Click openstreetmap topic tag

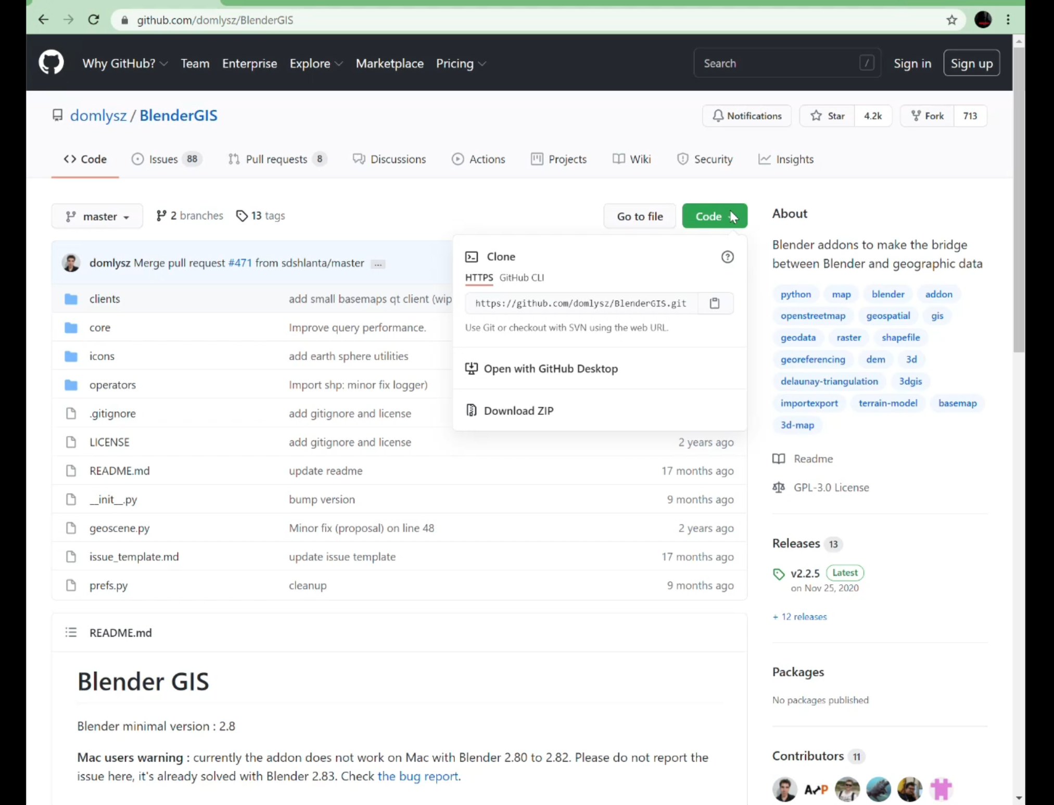pos(812,316)
